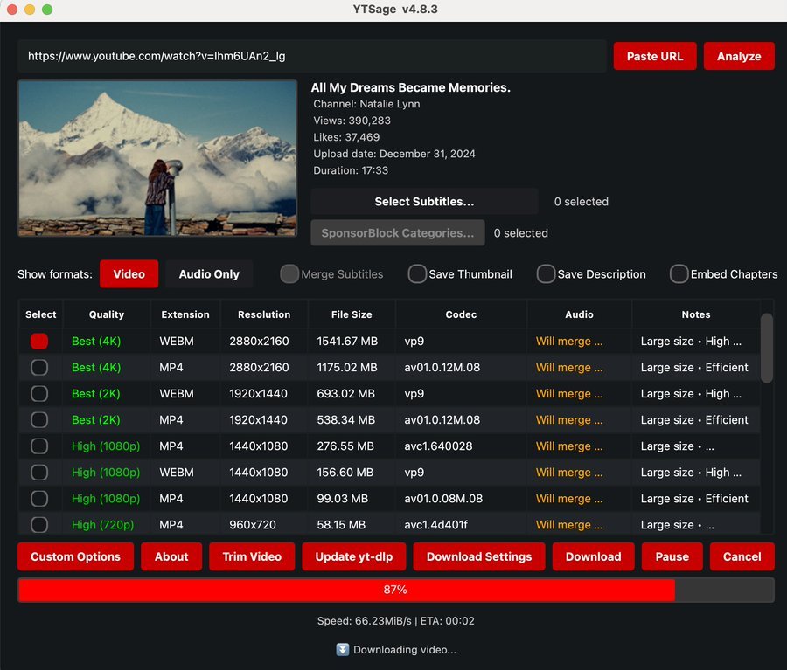This screenshot has height=670, width=787.
Task: Click Paste URL to insert a link
Action: click(654, 55)
